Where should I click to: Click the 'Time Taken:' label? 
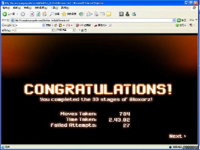pos(81,119)
